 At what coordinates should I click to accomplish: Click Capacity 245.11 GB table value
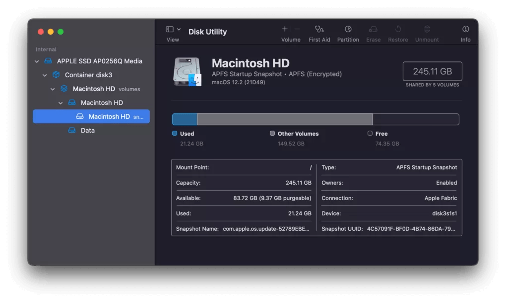point(299,183)
